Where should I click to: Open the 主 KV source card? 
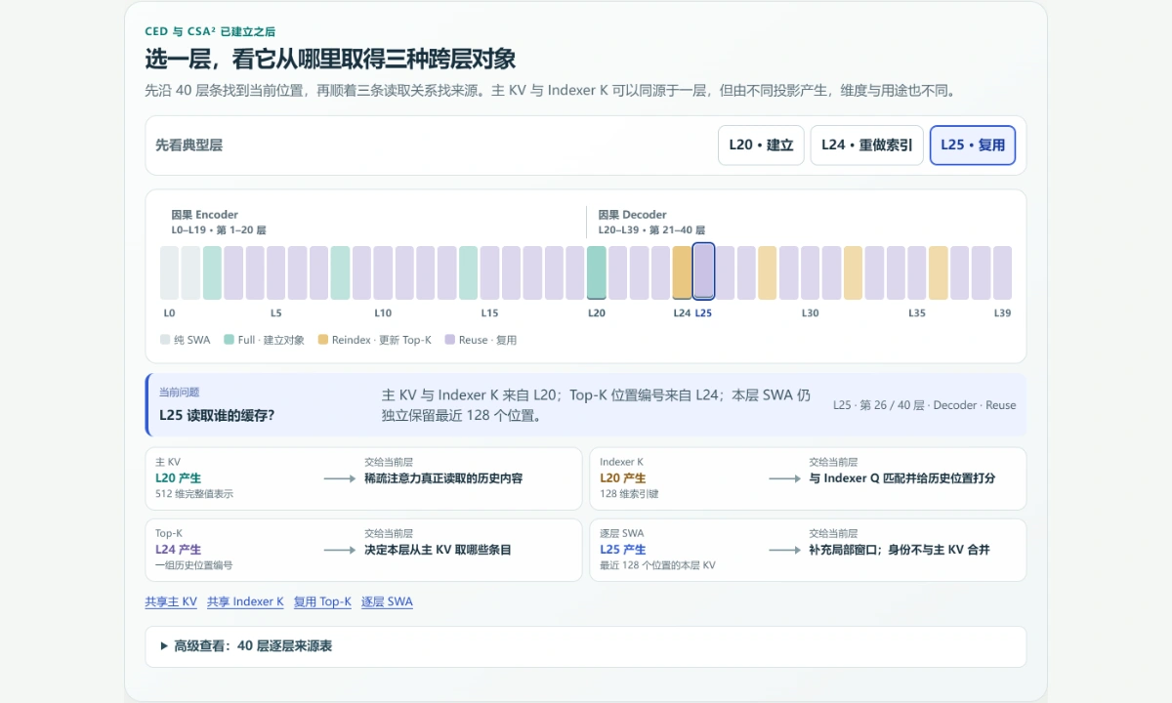(x=363, y=478)
